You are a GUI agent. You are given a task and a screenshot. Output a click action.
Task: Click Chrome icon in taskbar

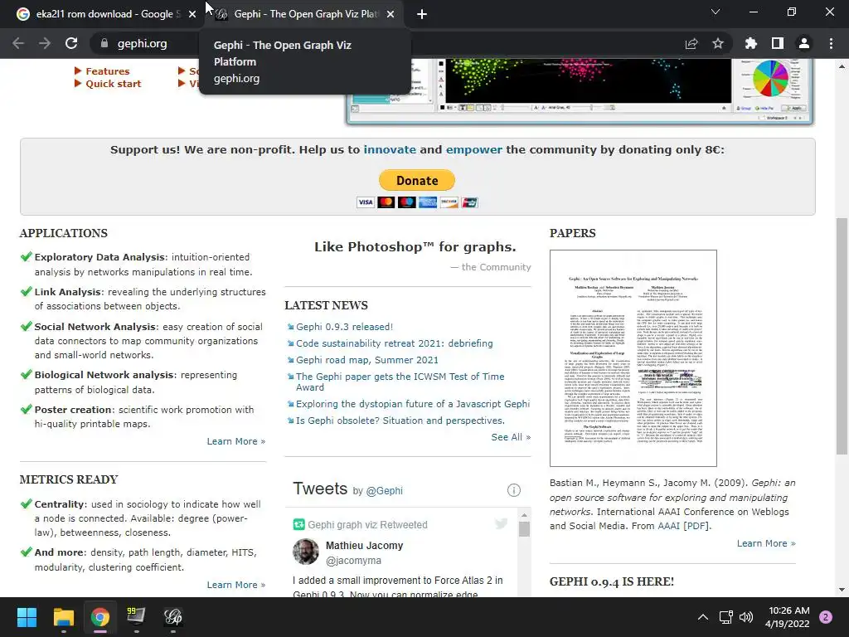tap(100, 617)
